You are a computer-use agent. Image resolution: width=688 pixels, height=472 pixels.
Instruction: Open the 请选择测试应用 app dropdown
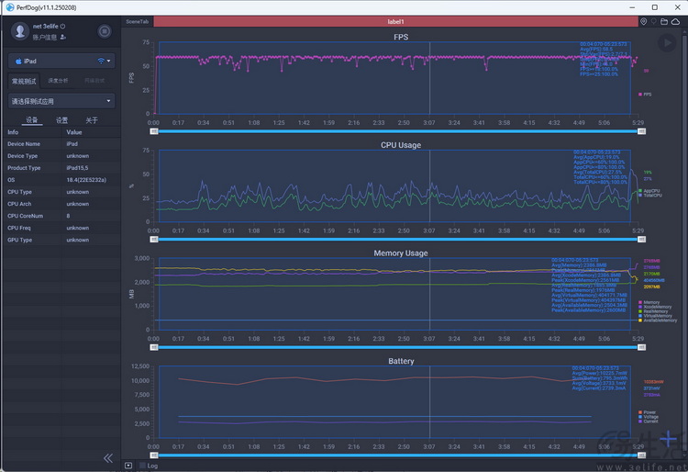[x=61, y=101]
